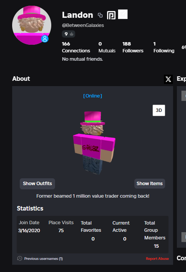Click the Place Visits value 75
Image resolution: width=186 pixels, height=272 pixels.
pyautogui.click(x=61, y=231)
